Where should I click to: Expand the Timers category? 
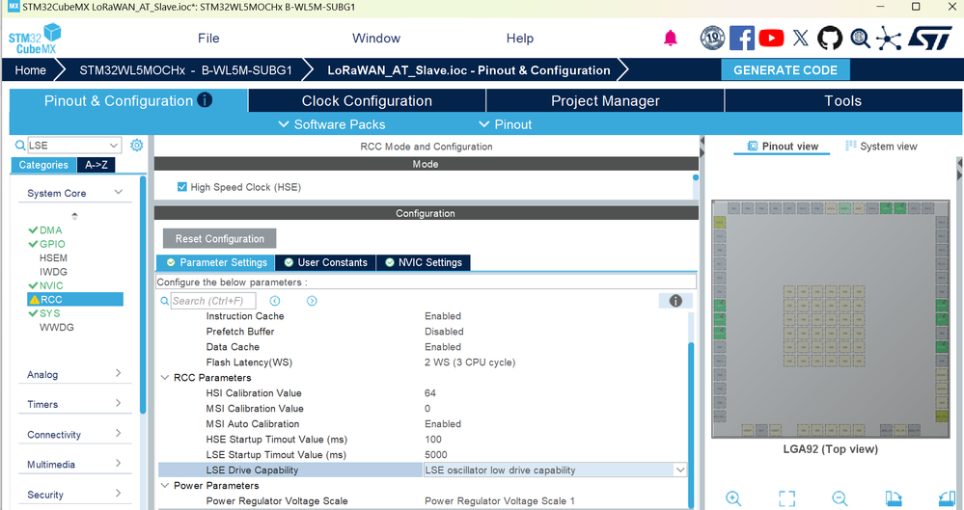coord(118,403)
